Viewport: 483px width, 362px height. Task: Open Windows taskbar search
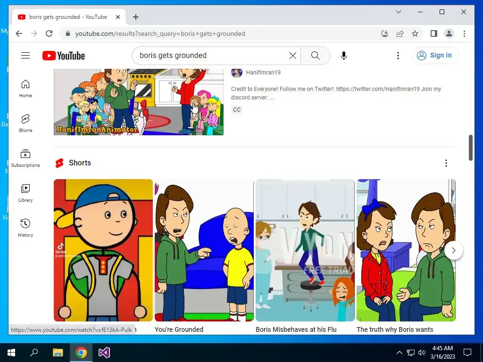click(34, 353)
